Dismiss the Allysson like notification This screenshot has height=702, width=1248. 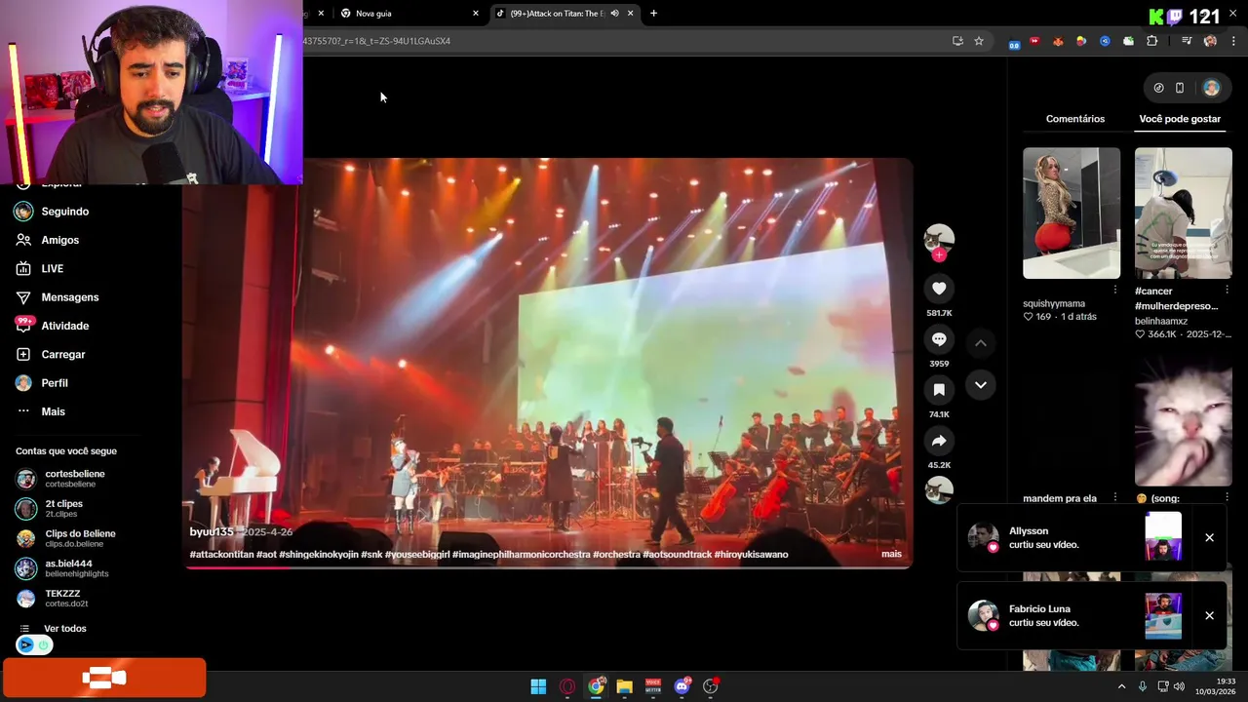pyautogui.click(x=1209, y=538)
